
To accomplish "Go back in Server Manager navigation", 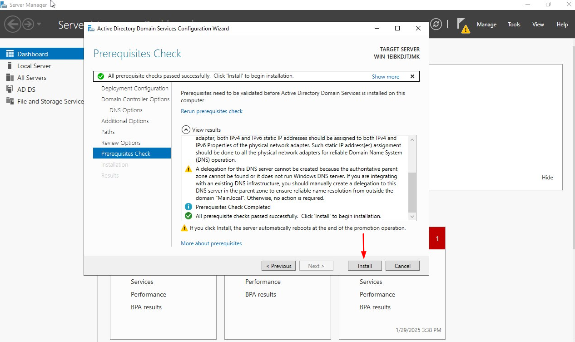I will pos(12,24).
